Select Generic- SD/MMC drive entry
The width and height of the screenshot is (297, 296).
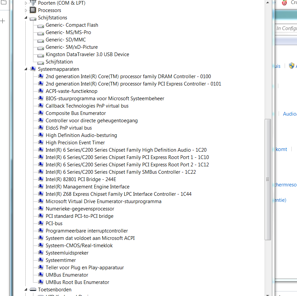(x=65, y=40)
